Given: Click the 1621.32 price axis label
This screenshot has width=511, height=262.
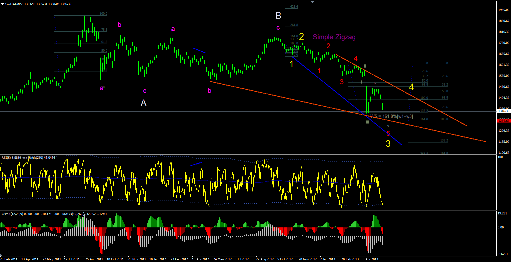Looking at the screenshot, I should (x=503, y=65).
